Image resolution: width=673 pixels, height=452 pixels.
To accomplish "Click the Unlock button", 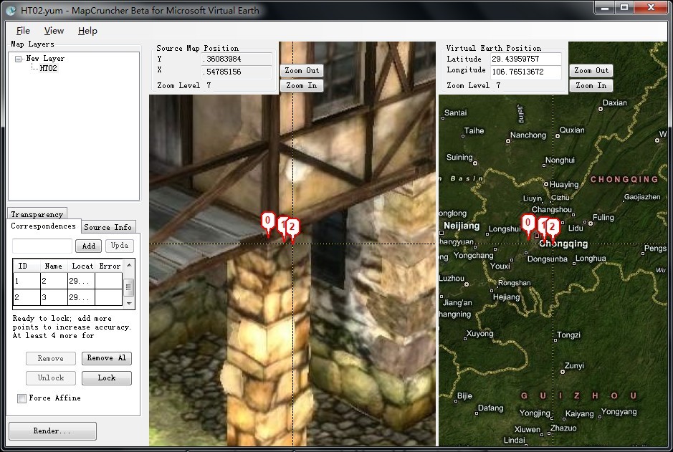I will click(x=51, y=378).
